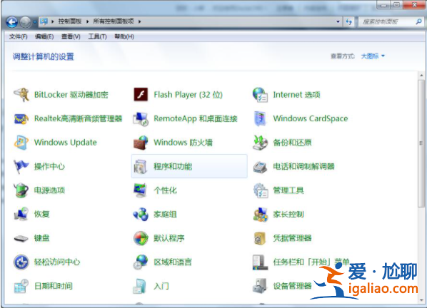Image resolution: width=427 pixels, height=308 pixels.
Task: Click the Flash Player (32 位) icon
Action: pos(141,95)
